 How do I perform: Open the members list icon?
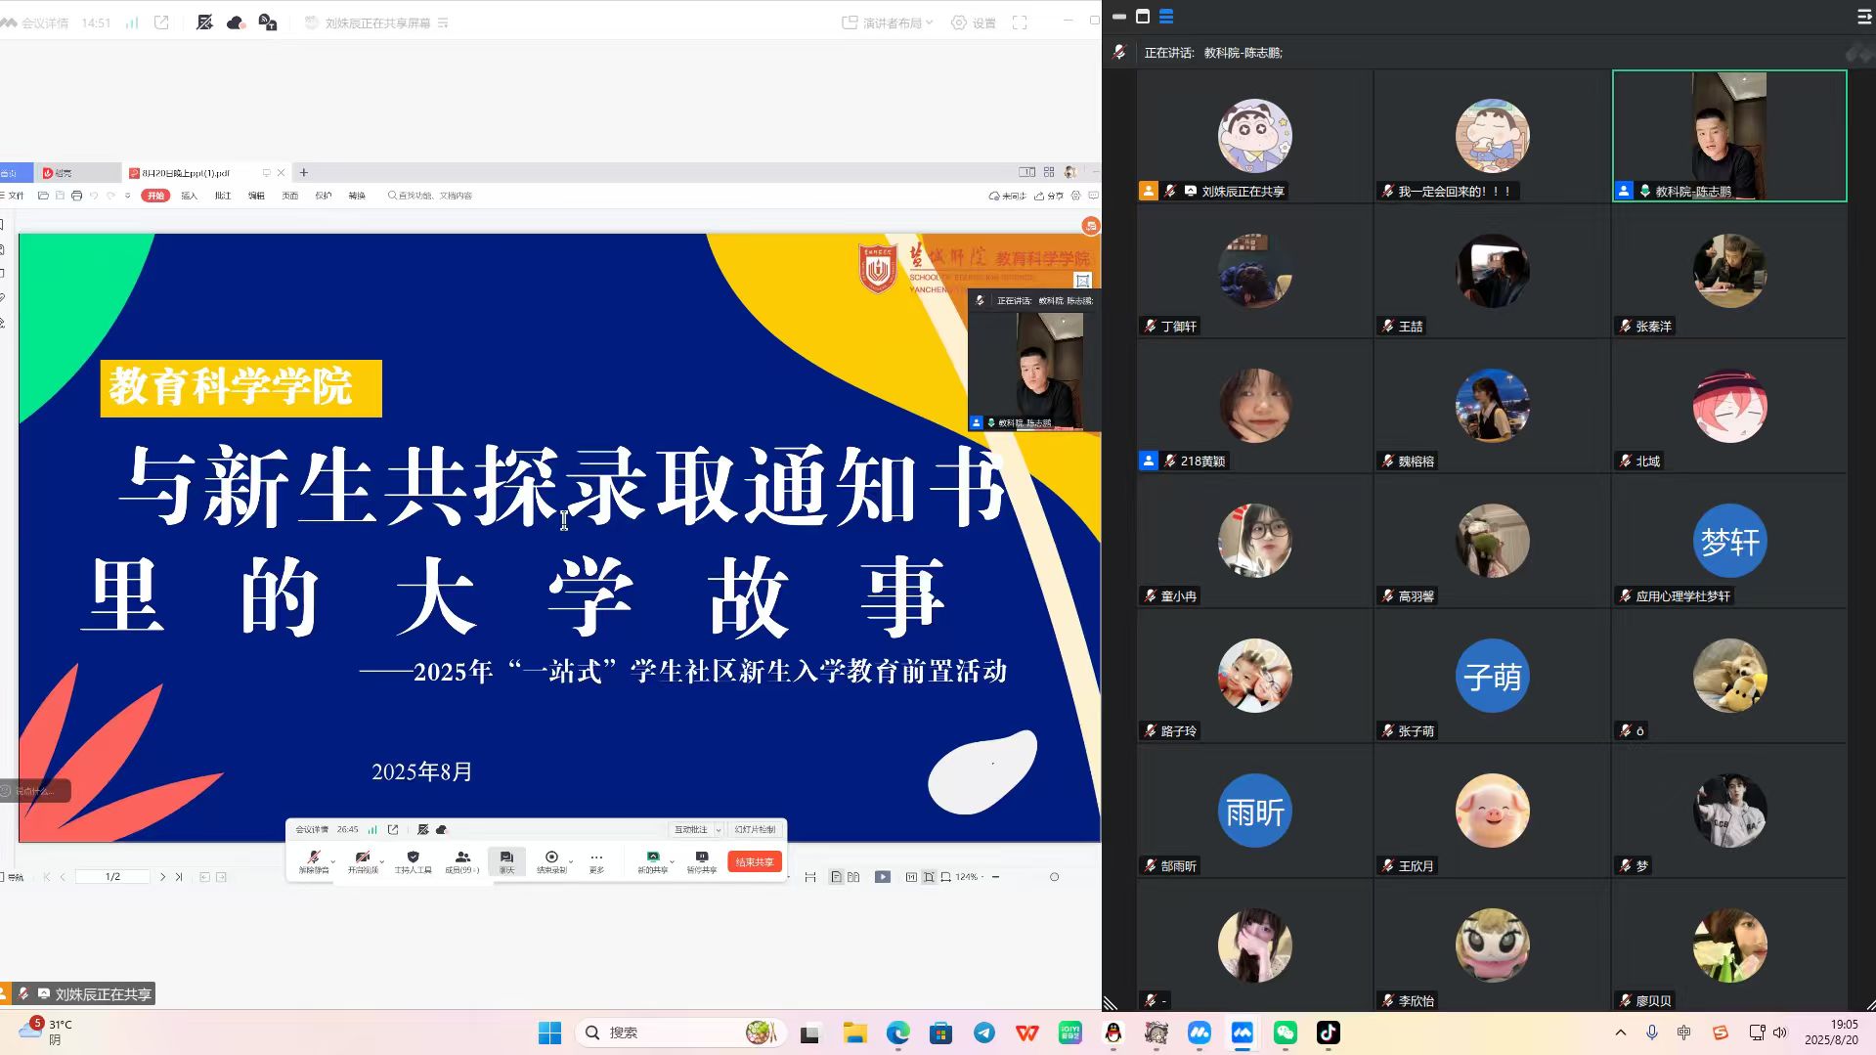461,859
